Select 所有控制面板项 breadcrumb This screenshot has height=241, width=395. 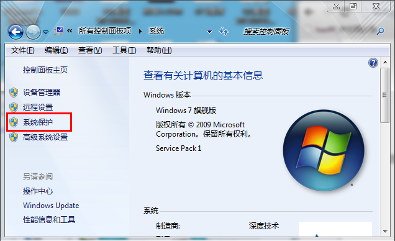pyautogui.click(x=105, y=31)
